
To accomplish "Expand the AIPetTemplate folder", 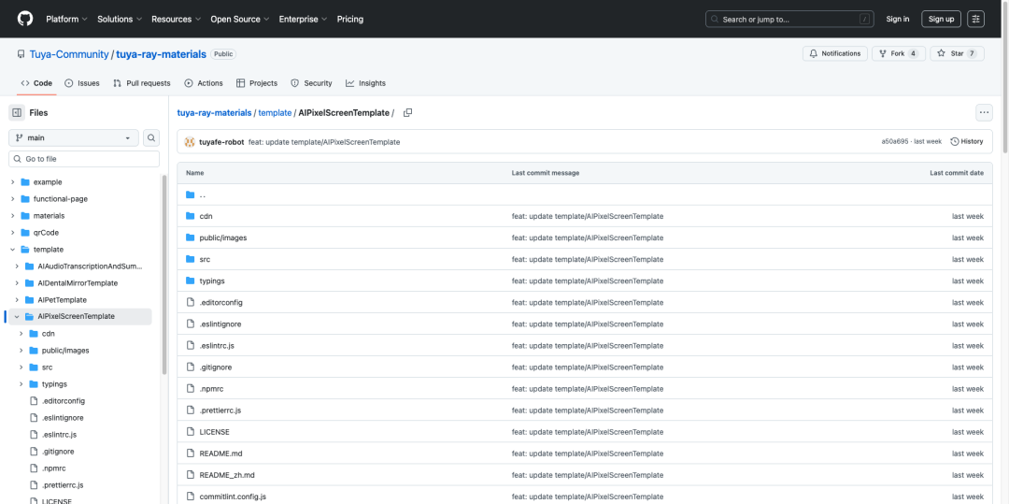I will pos(17,300).
